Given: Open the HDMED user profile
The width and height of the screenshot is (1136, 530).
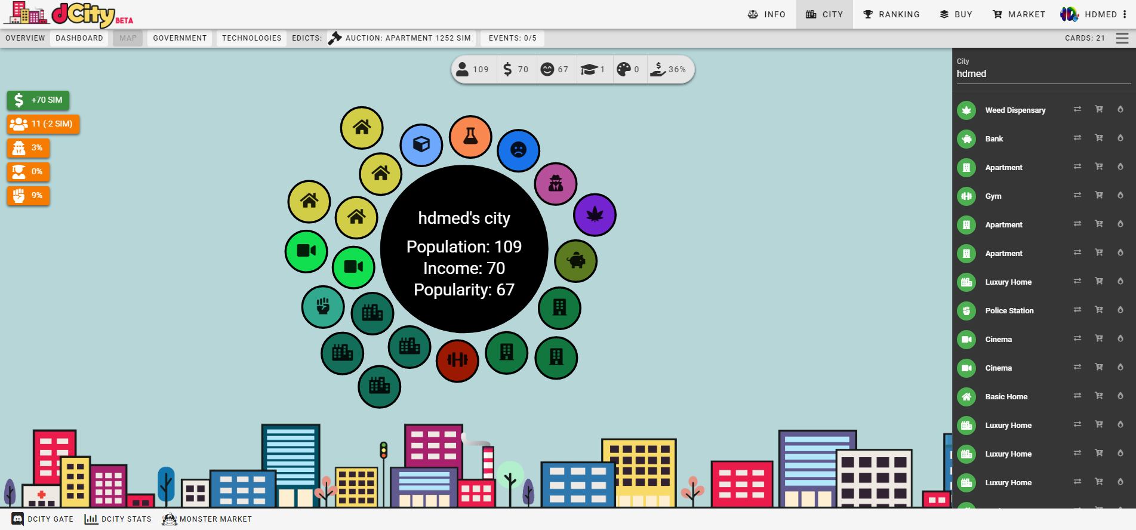Looking at the screenshot, I should 1089,14.
